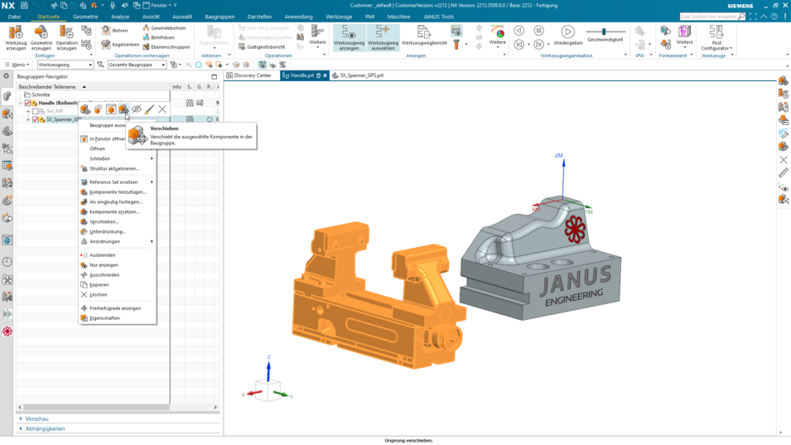Viewport: 791px width, 445px height.
Task: Select the Bohren operation
Action: 114,31
